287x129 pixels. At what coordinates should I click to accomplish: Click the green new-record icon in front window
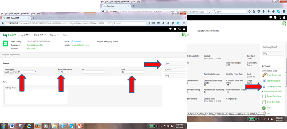click(x=184, y=34)
